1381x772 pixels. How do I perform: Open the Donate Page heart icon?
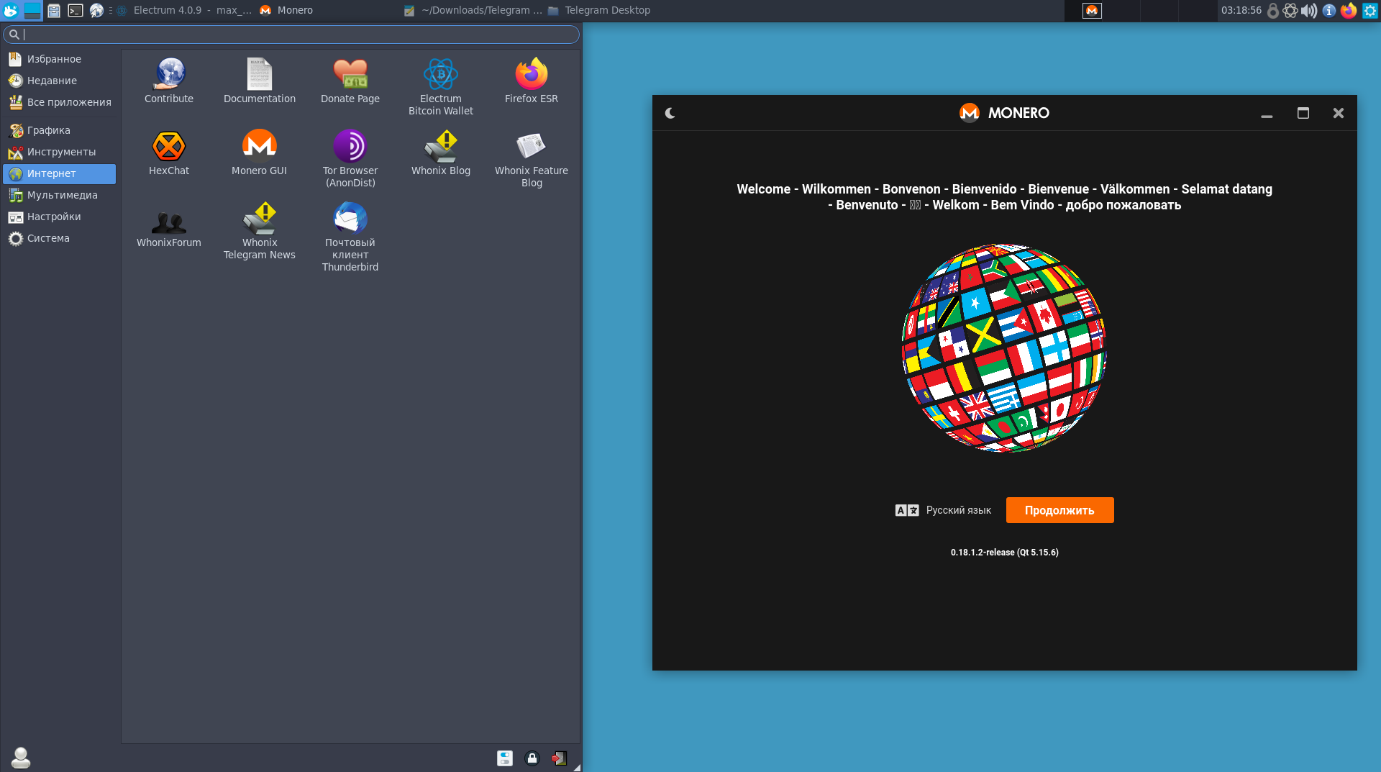pos(350,81)
